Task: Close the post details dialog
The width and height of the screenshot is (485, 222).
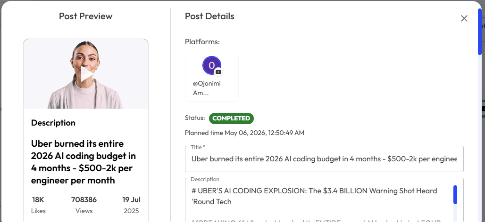Action: pyautogui.click(x=464, y=18)
